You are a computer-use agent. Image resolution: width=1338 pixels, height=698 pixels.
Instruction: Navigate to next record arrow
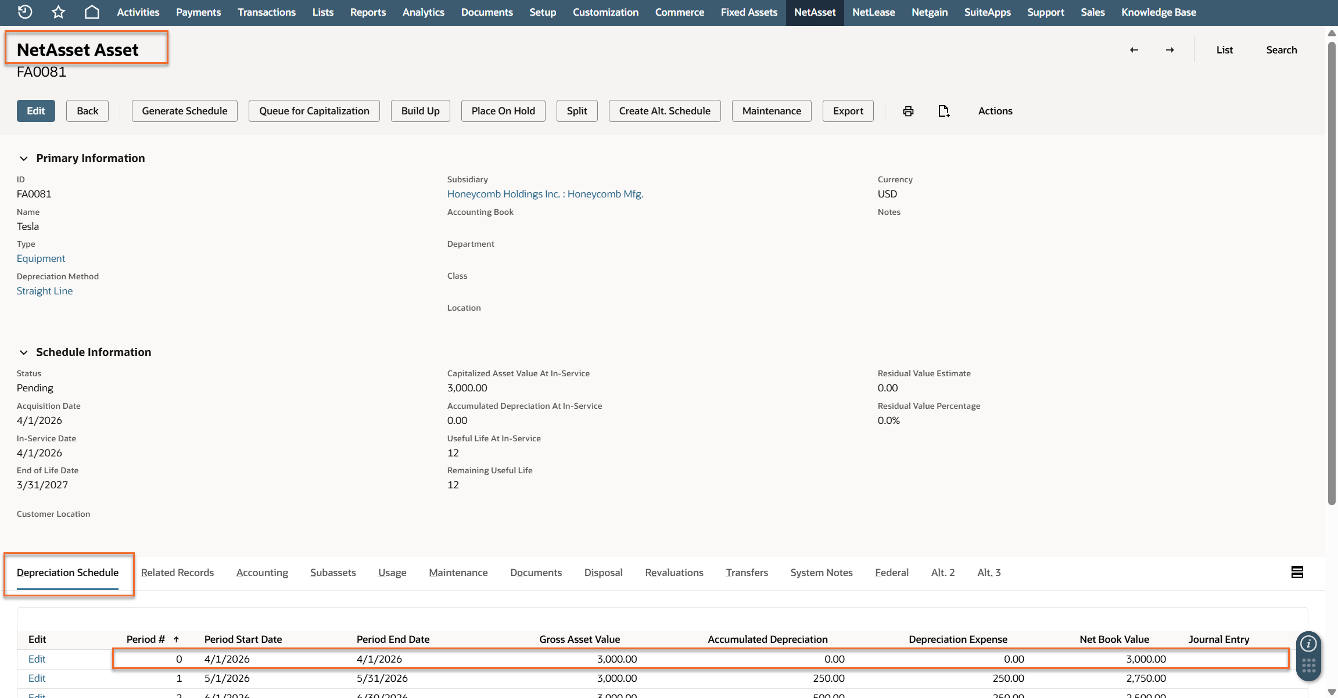point(1170,50)
